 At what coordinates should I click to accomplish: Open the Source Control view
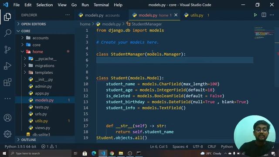7,49
